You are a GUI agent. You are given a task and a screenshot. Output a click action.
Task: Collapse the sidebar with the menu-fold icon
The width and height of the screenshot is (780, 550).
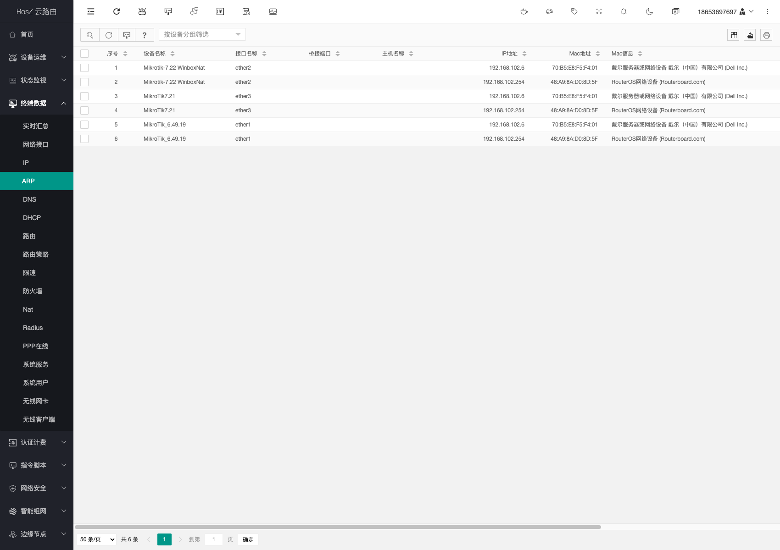pyautogui.click(x=91, y=11)
